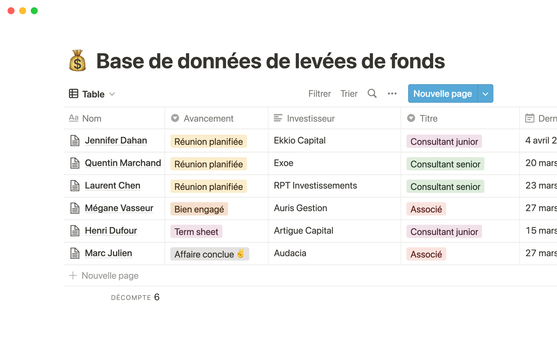Click the Marc Julien document icon
Viewport: 557px width, 348px height.
[x=75, y=253]
